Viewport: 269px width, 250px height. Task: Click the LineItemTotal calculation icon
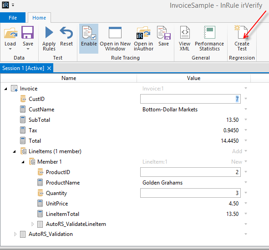click(40, 214)
